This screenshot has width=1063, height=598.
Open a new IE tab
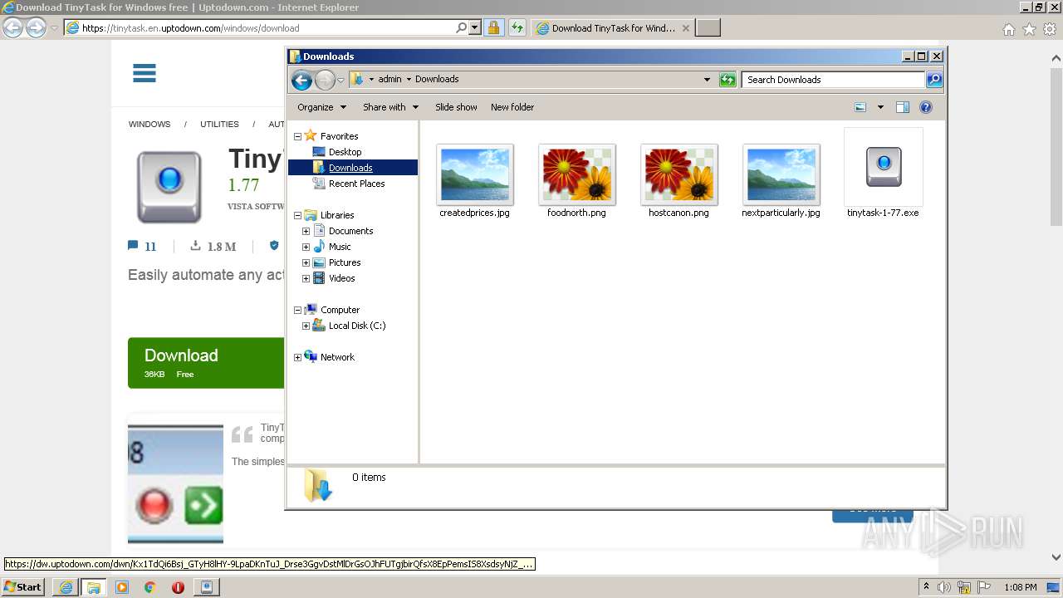pos(708,28)
